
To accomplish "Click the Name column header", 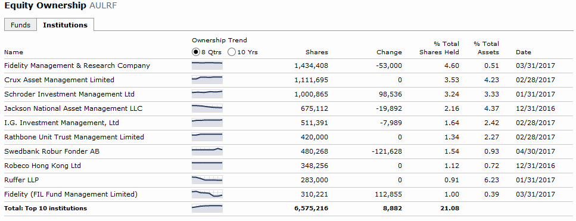I will 14,52.
